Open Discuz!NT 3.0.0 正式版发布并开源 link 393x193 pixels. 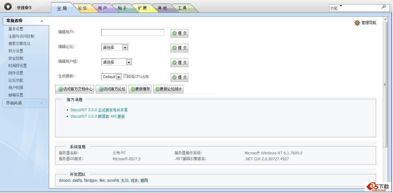(99, 110)
